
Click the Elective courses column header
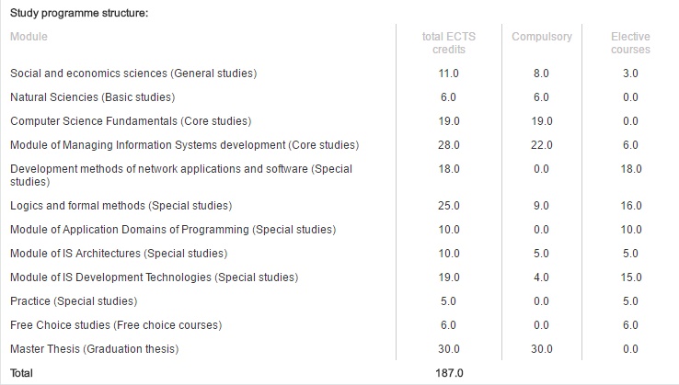(630, 43)
